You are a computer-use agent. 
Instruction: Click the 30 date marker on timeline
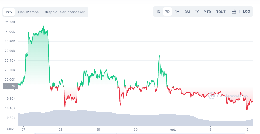point(136,130)
